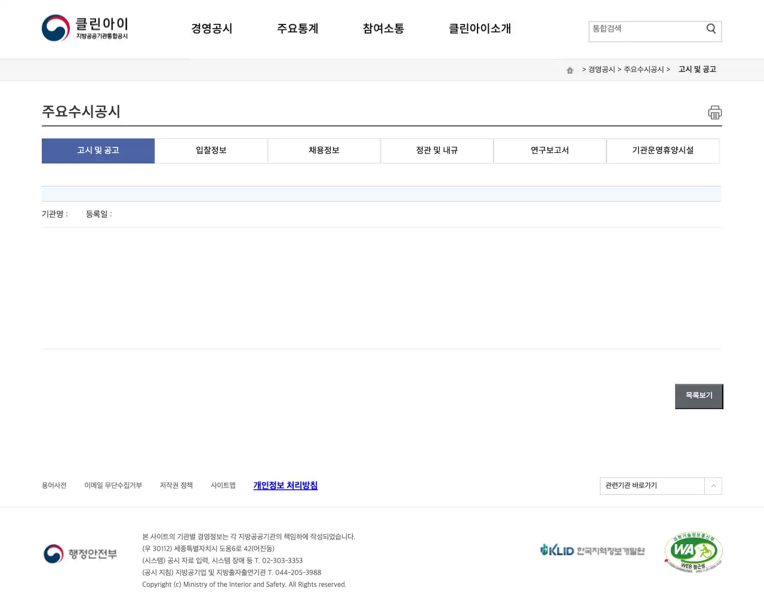Switch to the 입찰정보 tab

point(211,150)
